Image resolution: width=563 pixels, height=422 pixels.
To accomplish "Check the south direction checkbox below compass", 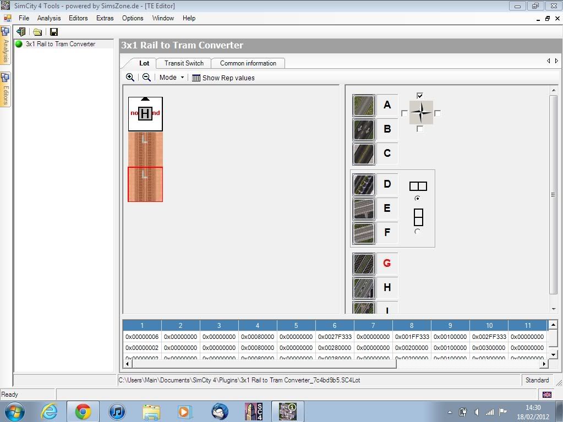I will tap(420, 129).
